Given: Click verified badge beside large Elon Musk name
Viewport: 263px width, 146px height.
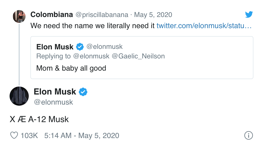Looking at the screenshot, I should (83, 92).
